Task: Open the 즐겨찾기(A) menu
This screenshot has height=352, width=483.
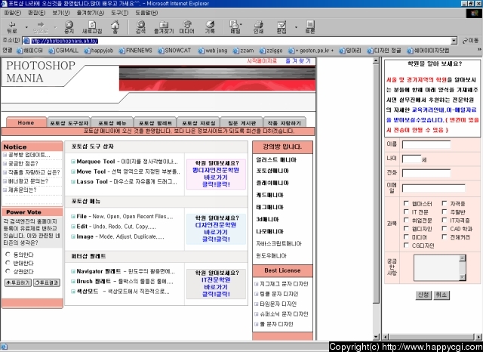Action: click(91, 13)
